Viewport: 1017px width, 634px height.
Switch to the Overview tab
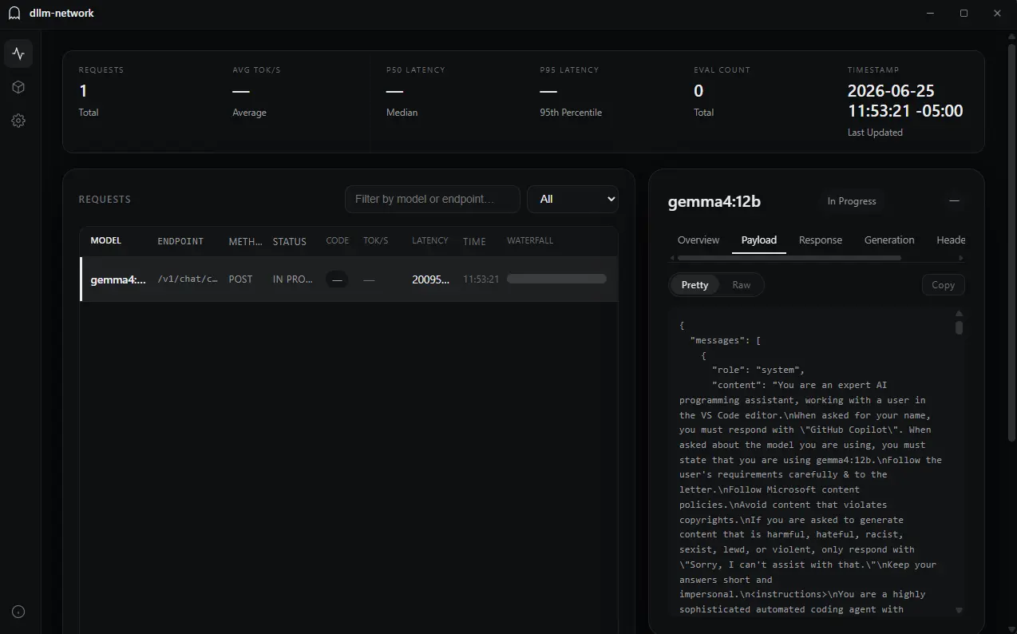tap(698, 240)
